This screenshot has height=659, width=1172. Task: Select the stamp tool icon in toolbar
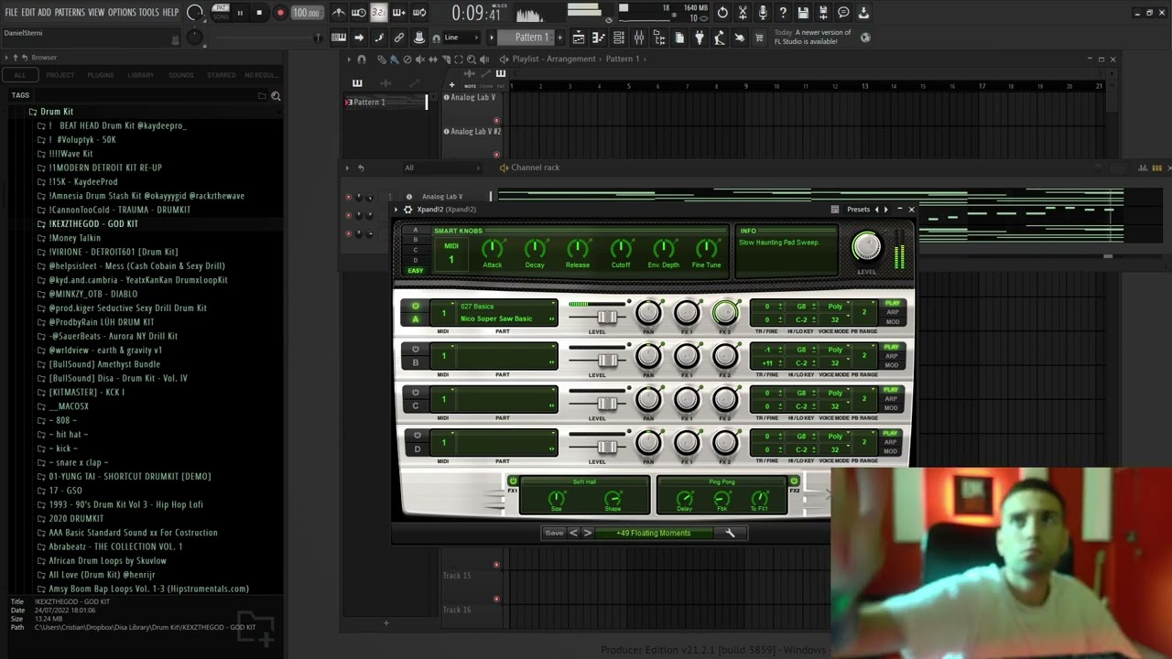click(419, 38)
